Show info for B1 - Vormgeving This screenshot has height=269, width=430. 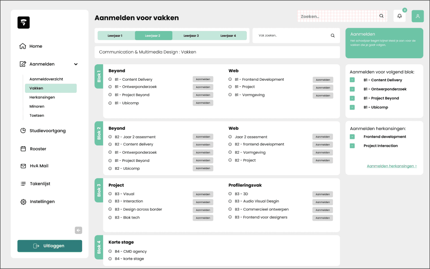click(x=230, y=95)
